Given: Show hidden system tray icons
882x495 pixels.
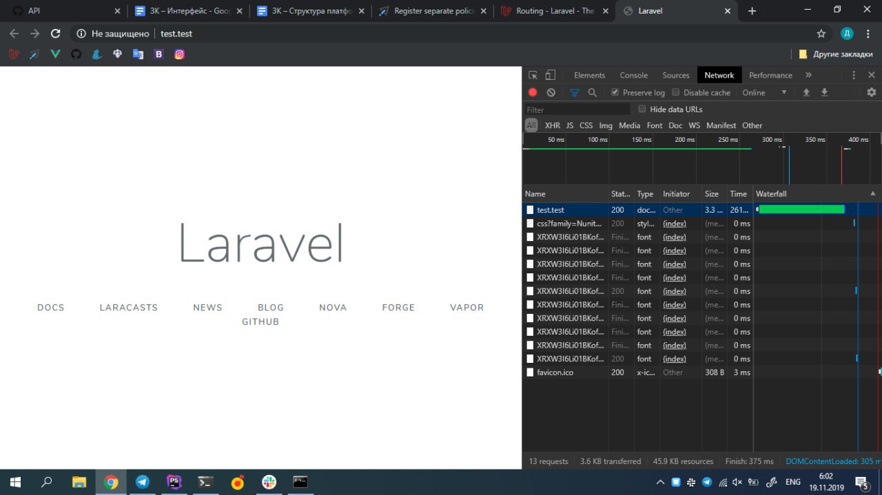Looking at the screenshot, I should [x=660, y=482].
